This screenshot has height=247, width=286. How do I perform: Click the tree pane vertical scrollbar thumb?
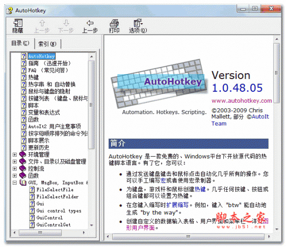point(91,105)
